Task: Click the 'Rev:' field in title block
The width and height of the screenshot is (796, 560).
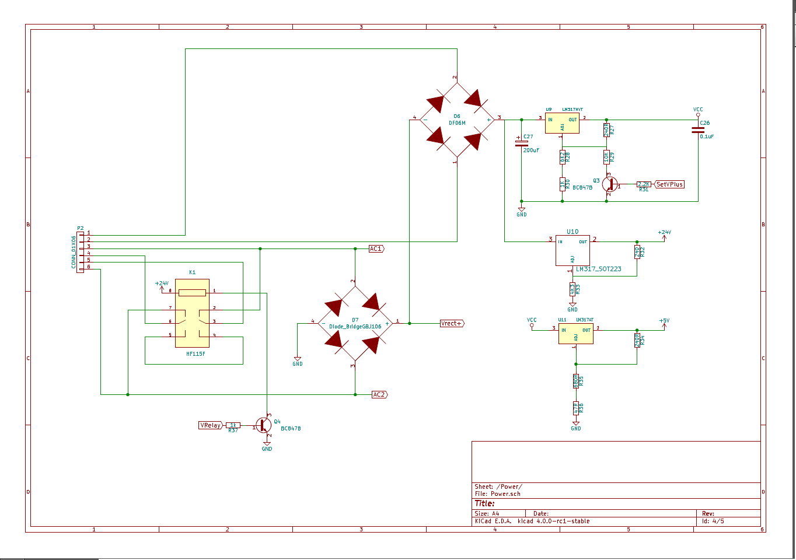Action: pyautogui.click(x=708, y=514)
